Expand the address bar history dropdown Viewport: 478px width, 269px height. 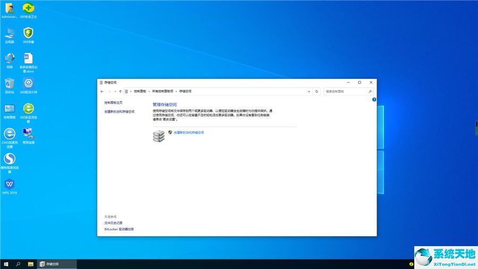[309, 91]
